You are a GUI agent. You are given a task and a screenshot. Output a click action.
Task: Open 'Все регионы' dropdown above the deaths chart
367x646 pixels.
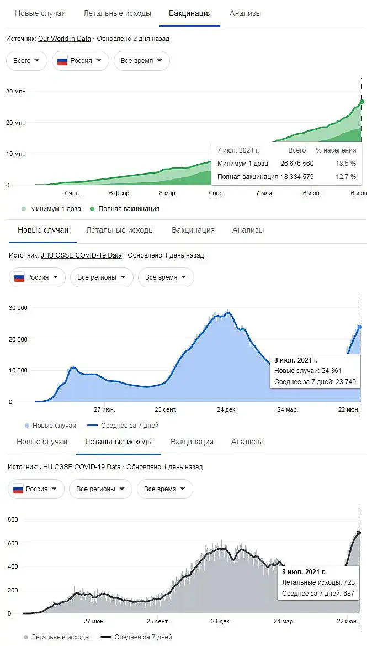pyautogui.click(x=100, y=489)
